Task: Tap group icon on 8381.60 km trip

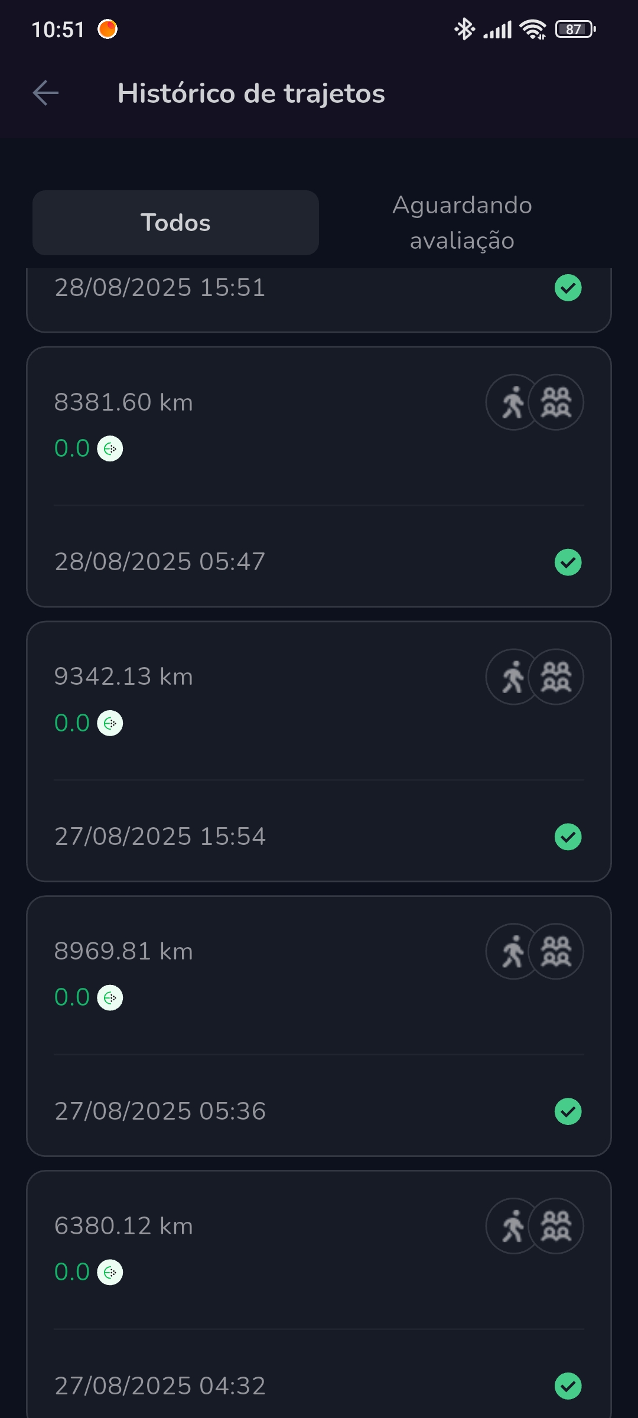Action: click(556, 402)
